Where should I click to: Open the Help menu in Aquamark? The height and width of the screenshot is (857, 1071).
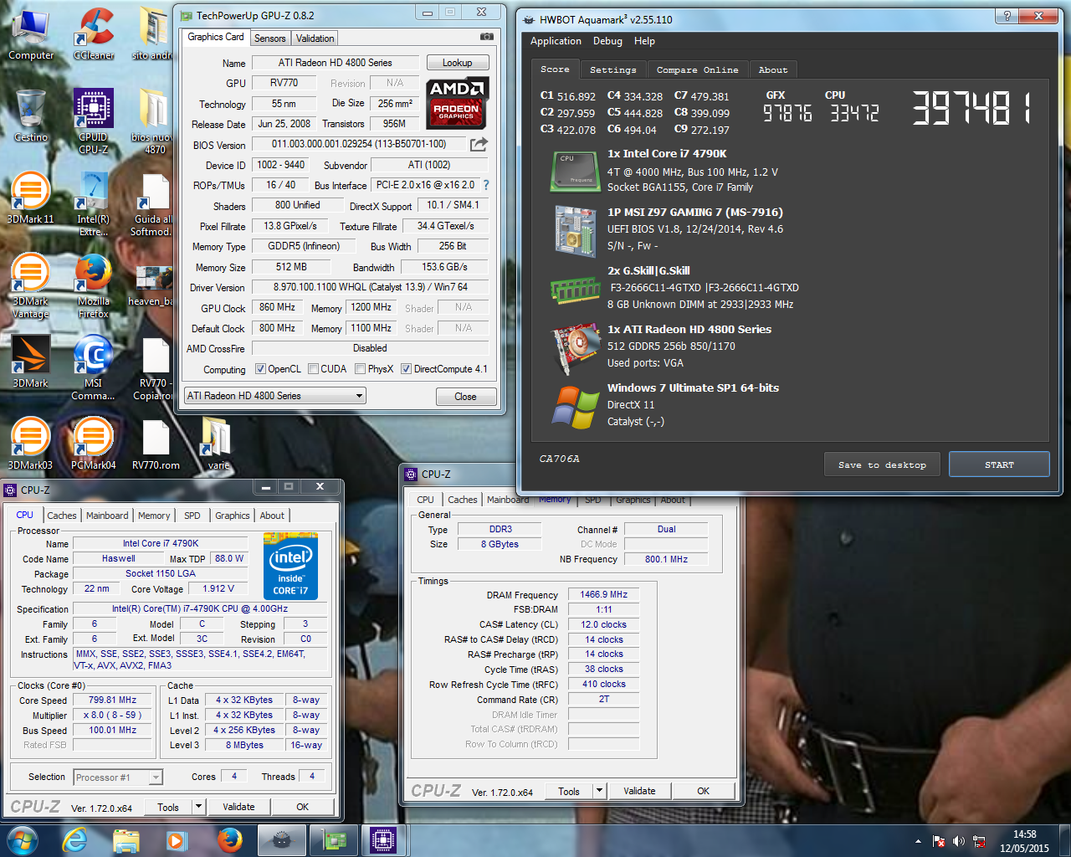coord(644,41)
